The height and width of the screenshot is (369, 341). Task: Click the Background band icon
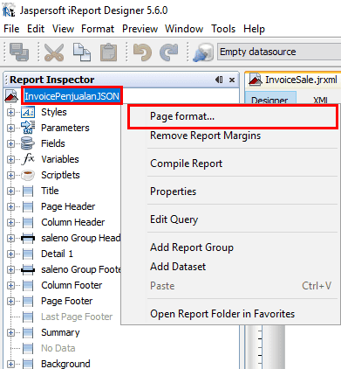[28, 364]
